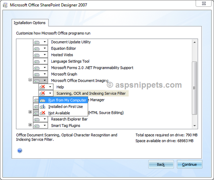The width and height of the screenshot is (214, 180).
Task: Select Microsoft Forms 2.0 .NET Programmability Support
Action: pos(92,68)
